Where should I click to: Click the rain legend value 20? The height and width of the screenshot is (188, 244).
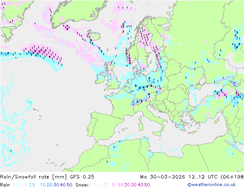click(x=50, y=185)
